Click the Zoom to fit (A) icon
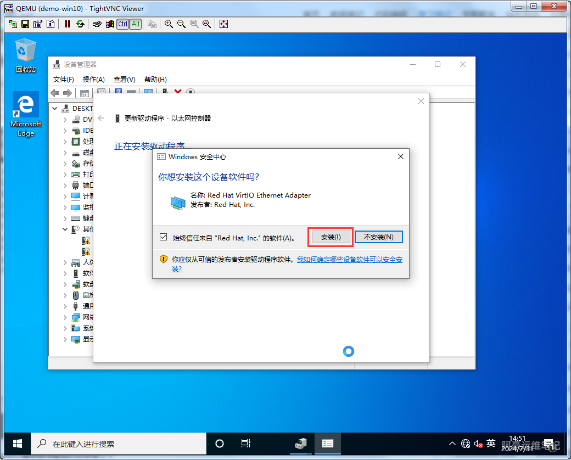This screenshot has height=460, width=571. pos(207,24)
